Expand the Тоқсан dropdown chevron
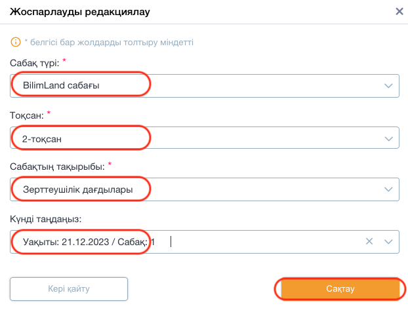This screenshot has height=310, width=408. tap(388, 139)
